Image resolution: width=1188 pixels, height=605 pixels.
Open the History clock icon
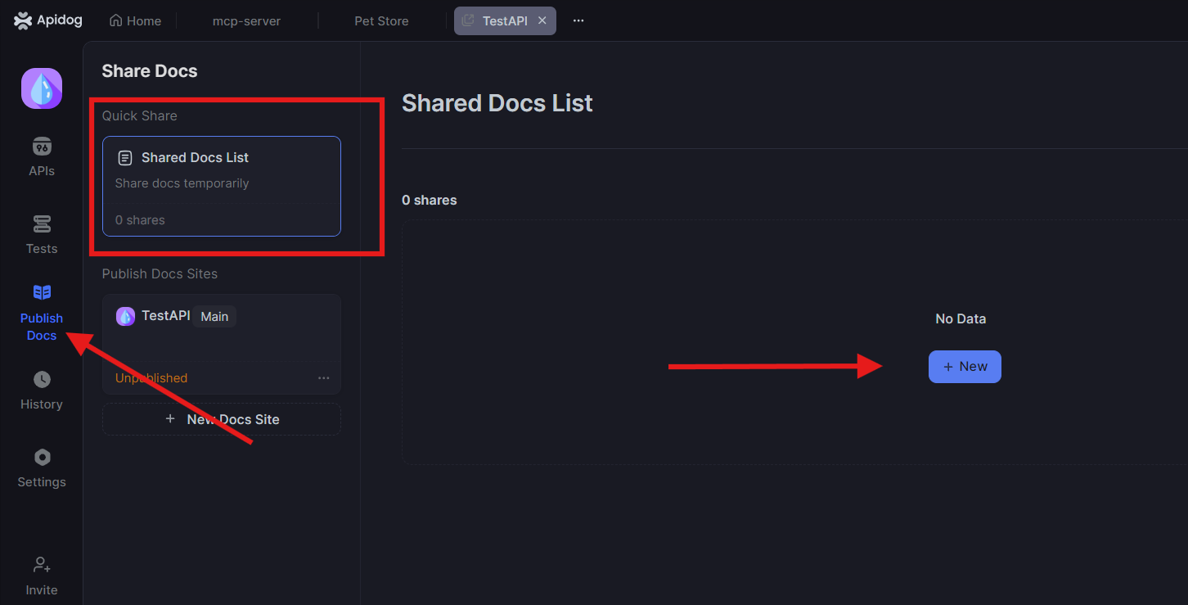(42, 380)
